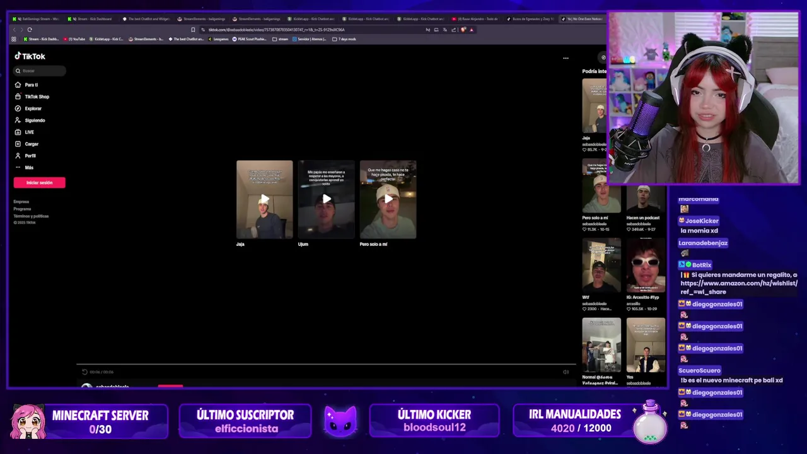Open the Empresa footer link
This screenshot has width=807, height=454.
[21, 202]
